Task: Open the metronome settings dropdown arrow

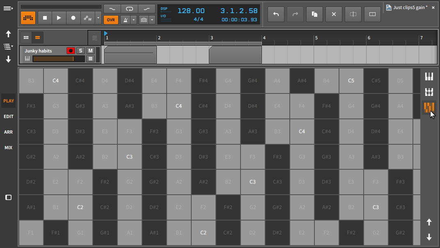Action: tap(133, 20)
